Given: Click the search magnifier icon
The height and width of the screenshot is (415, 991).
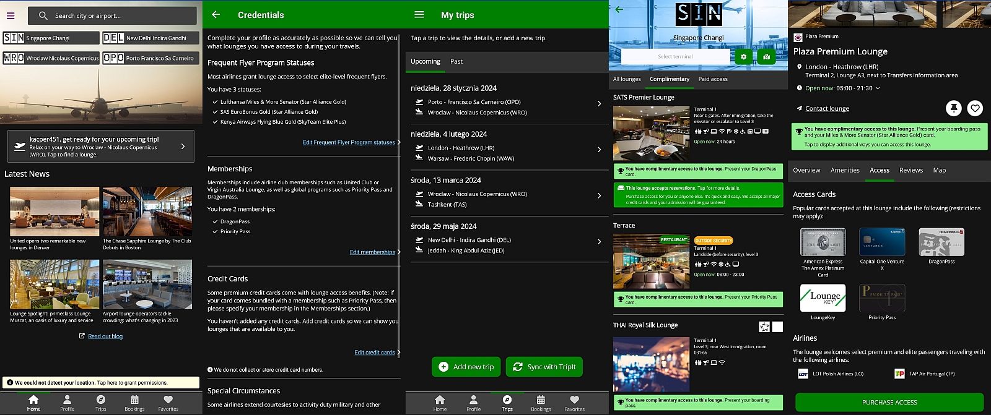Looking at the screenshot, I should click(x=43, y=15).
